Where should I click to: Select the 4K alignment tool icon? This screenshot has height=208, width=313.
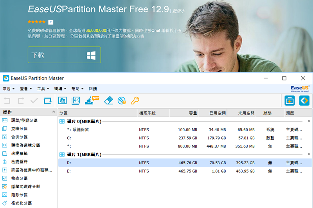(76, 101)
